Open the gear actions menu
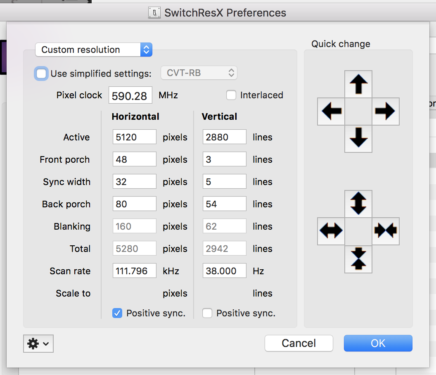436x375 pixels. point(38,344)
